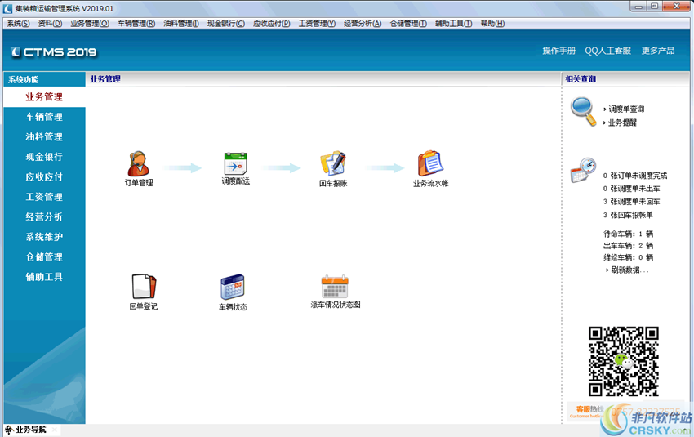Screen dimensions: 694x437
Task: Click the WeChat QR code image
Action: [623, 361]
